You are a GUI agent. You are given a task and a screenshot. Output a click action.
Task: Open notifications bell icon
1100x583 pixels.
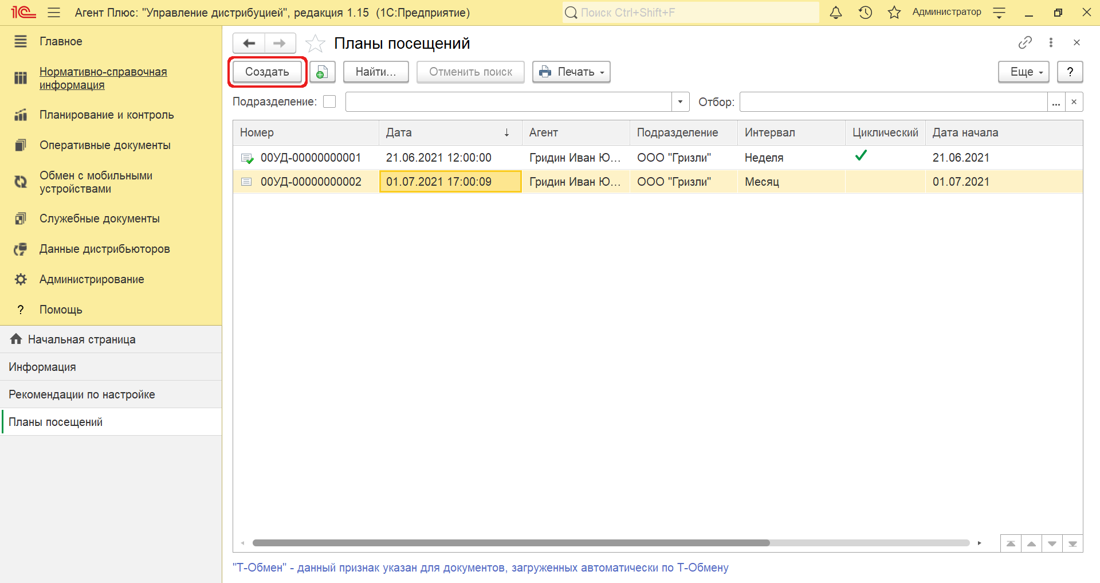836,12
